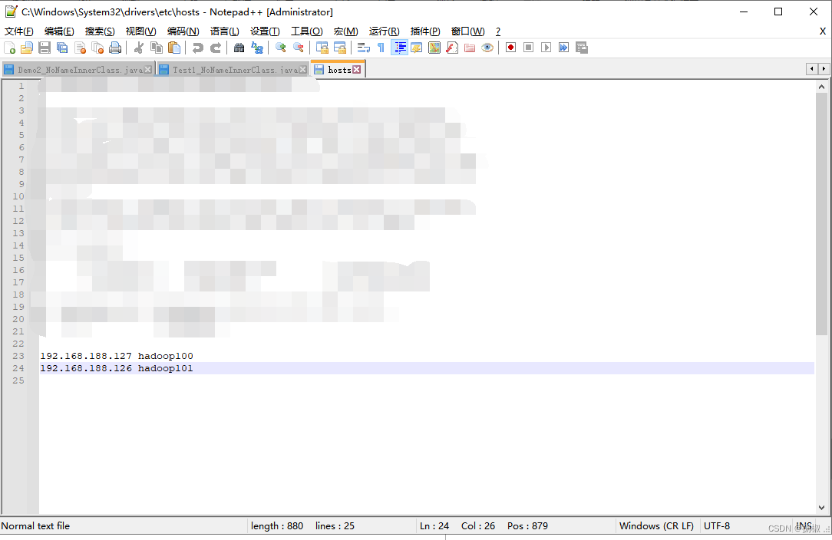832x540 pixels.
Task: Open Find dialog via binoculars icon
Action: coord(239,48)
